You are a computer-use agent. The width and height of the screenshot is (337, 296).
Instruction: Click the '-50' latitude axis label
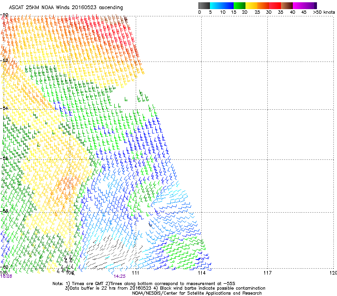4,15
